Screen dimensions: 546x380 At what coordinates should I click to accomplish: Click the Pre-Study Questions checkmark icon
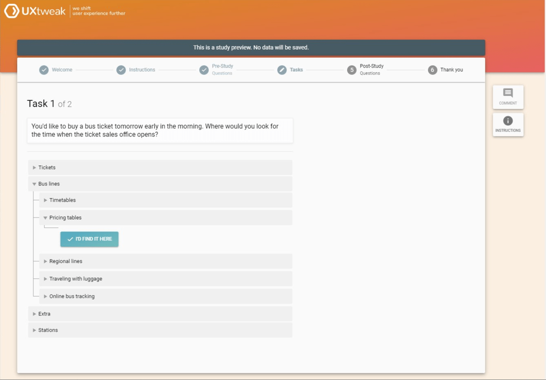tap(204, 70)
